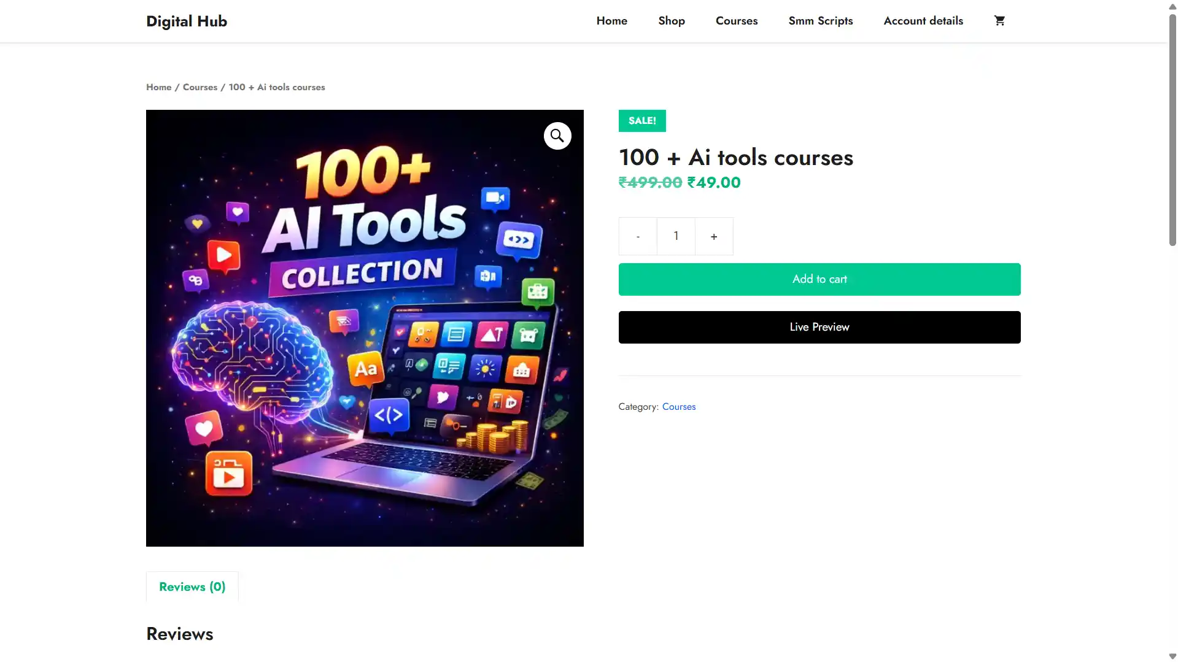1178x662 pixels.
Task: Open the Courses navigation menu item
Action: 737,21
